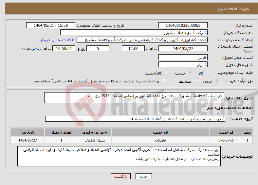
Task: Click the ساعت باقی مانده label
Action: click(36, 49)
